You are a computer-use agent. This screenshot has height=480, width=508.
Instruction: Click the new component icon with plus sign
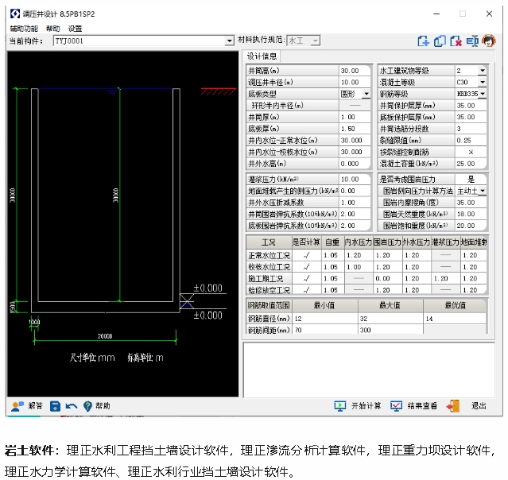(424, 41)
